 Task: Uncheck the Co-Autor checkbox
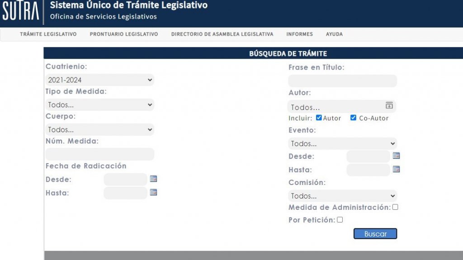click(x=353, y=118)
